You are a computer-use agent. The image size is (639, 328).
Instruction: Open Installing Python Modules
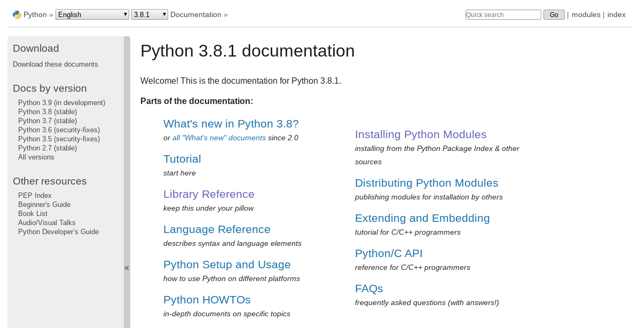tap(421, 134)
